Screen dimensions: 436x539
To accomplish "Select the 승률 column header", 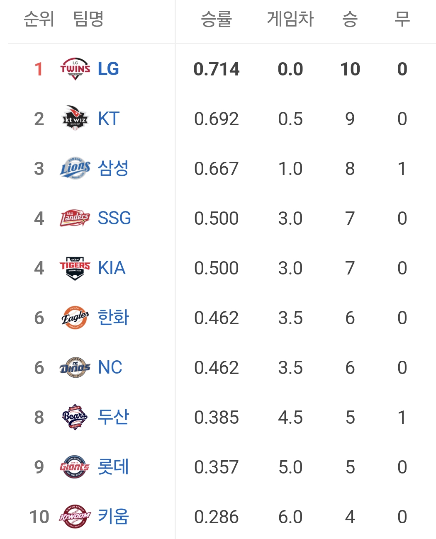I will click(217, 19).
